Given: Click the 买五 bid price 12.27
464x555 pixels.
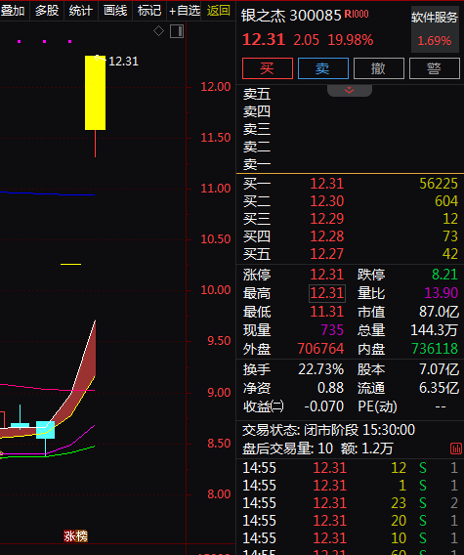Looking at the screenshot, I should point(327,254).
